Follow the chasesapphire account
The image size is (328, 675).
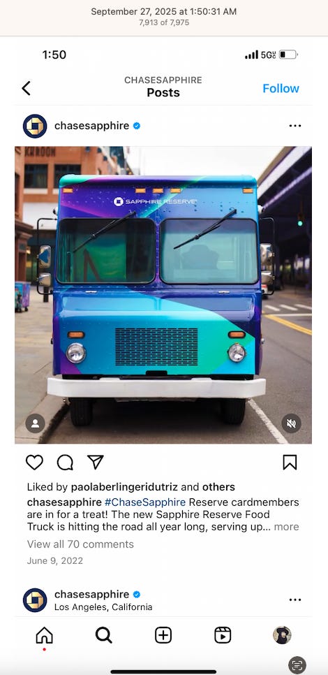[x=281, y=88]
